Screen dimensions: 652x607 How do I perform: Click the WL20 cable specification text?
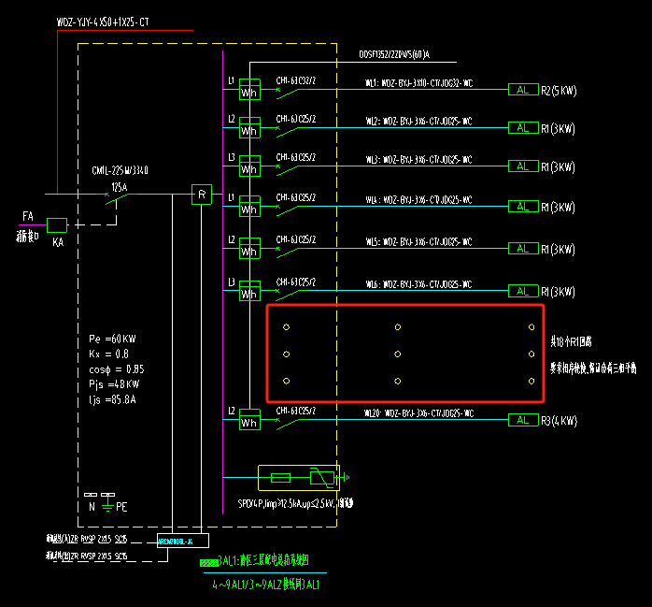pos(418,413)
